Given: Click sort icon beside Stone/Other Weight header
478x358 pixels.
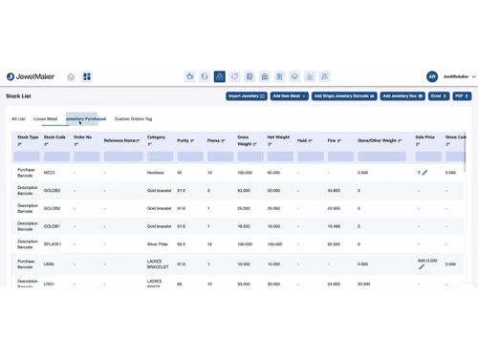Looking at the screenshot, I should 400,140.
